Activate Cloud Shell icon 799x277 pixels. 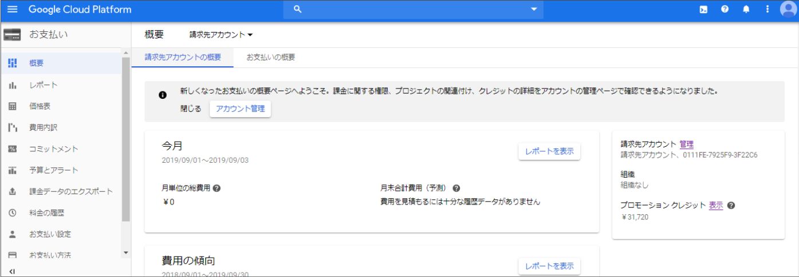[703, 10]
